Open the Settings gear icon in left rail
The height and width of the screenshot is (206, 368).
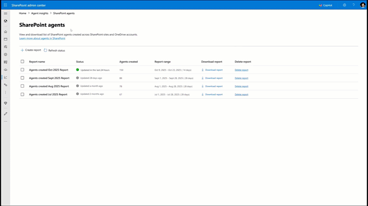tap(6, 55)
